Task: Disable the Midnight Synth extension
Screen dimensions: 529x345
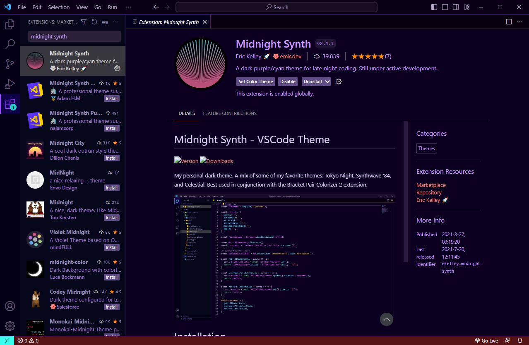Action: pos(288,81)
